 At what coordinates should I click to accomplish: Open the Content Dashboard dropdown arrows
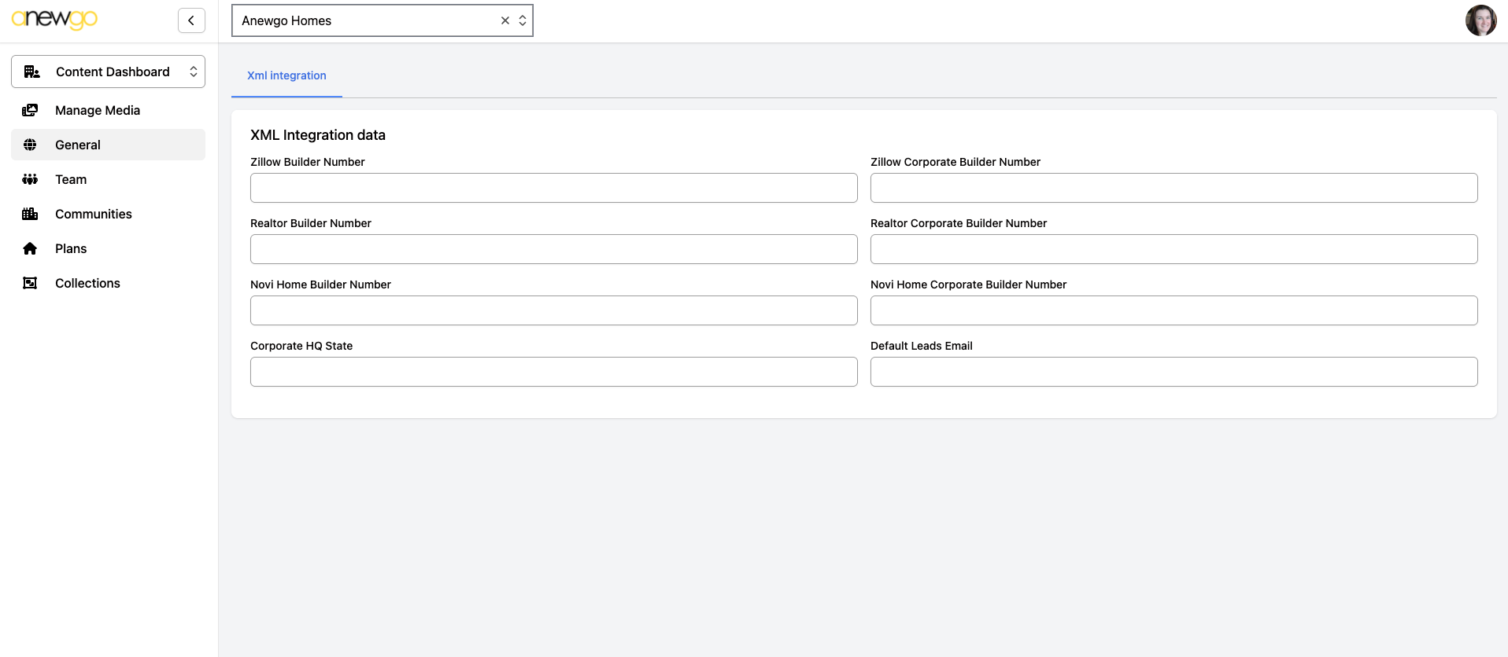[194, 72]
